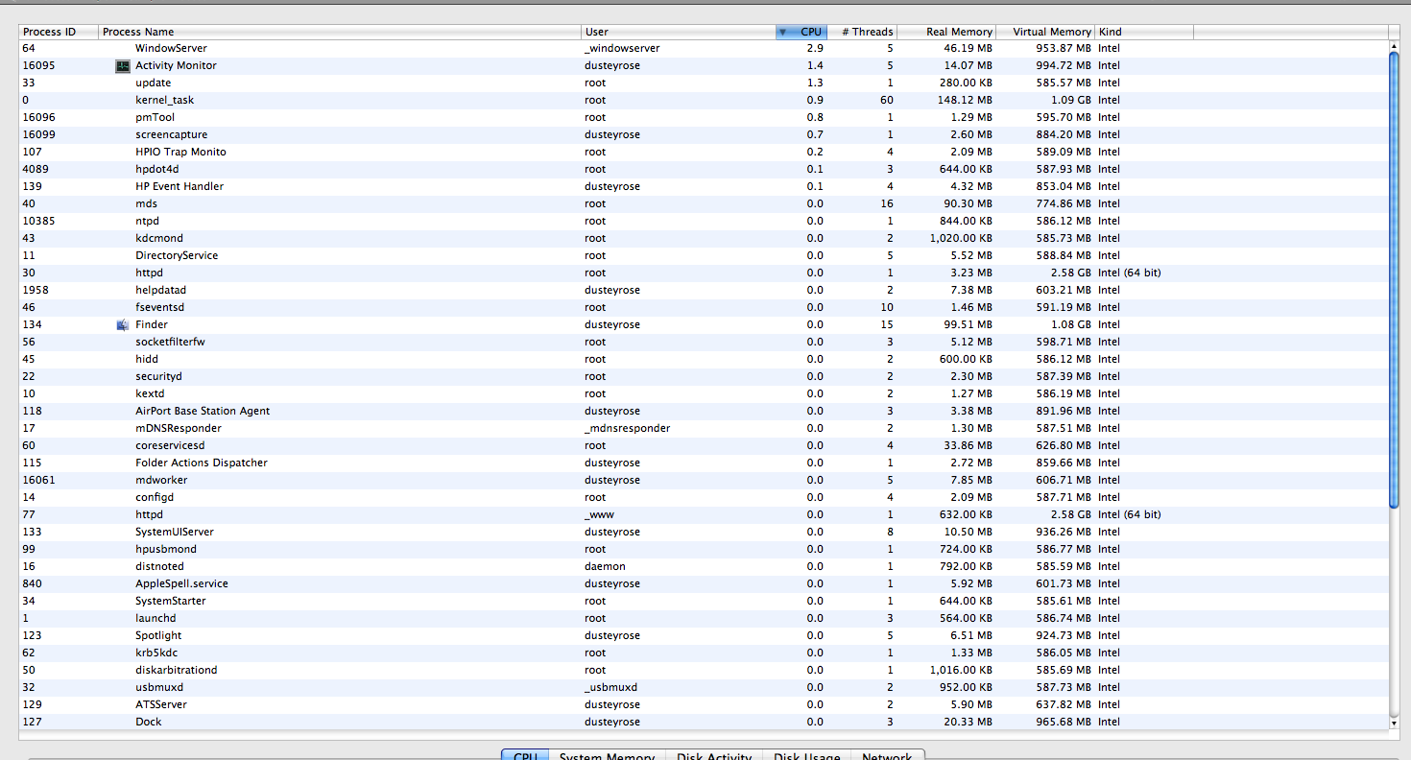Screen dimensions: 1411x760
Task: Select AirPort Base Station Agent process
Action: click(704, 411)
